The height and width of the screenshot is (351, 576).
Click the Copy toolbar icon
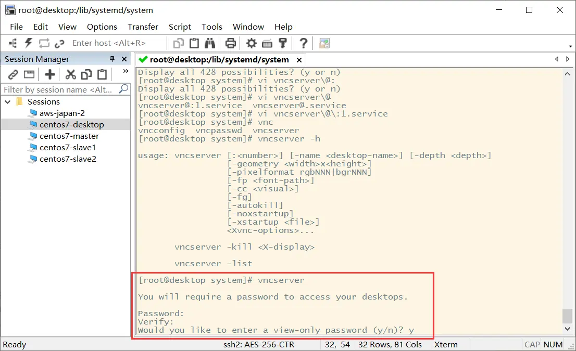pos(179,43)
